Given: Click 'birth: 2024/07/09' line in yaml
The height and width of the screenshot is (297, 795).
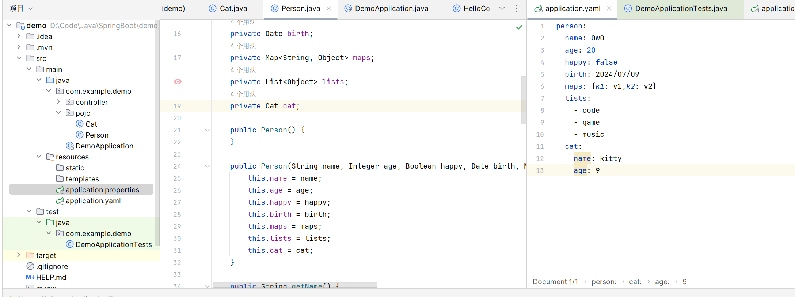Looking at the screenshot, I should pos(602,74).
